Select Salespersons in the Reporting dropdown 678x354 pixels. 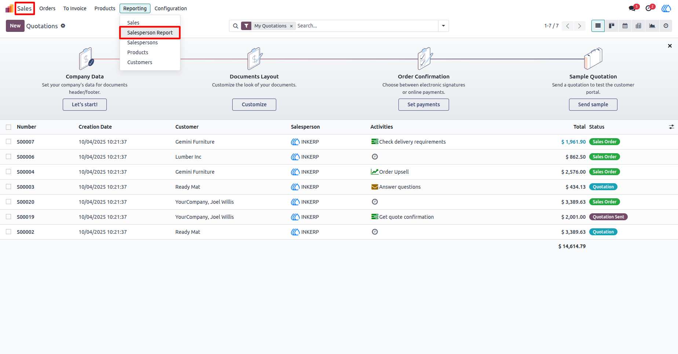pos(142,43)
